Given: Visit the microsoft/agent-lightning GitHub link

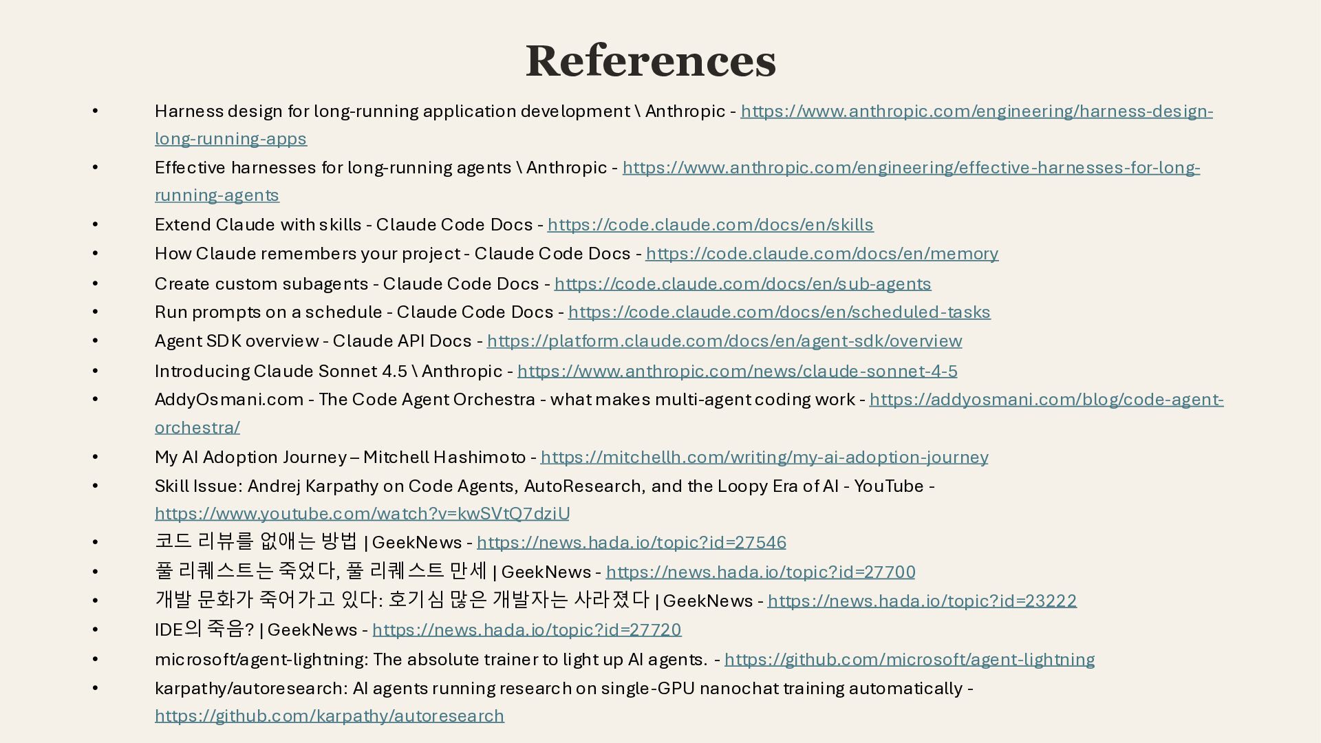Looking at the screenshot, I should pos(909,660).
